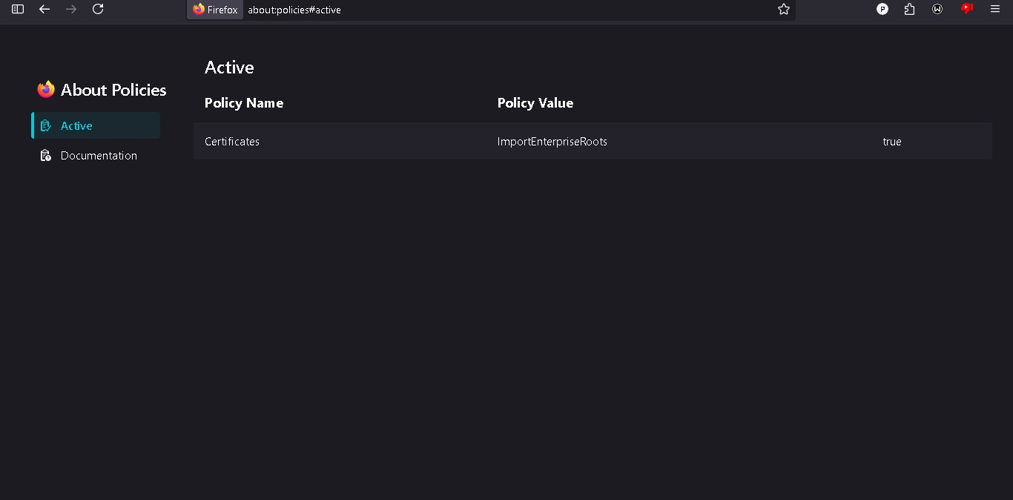The width and height of the screenshot is (1013, 500).
Task: Click the forward navigation arrow
Action: tap(71, 9)
